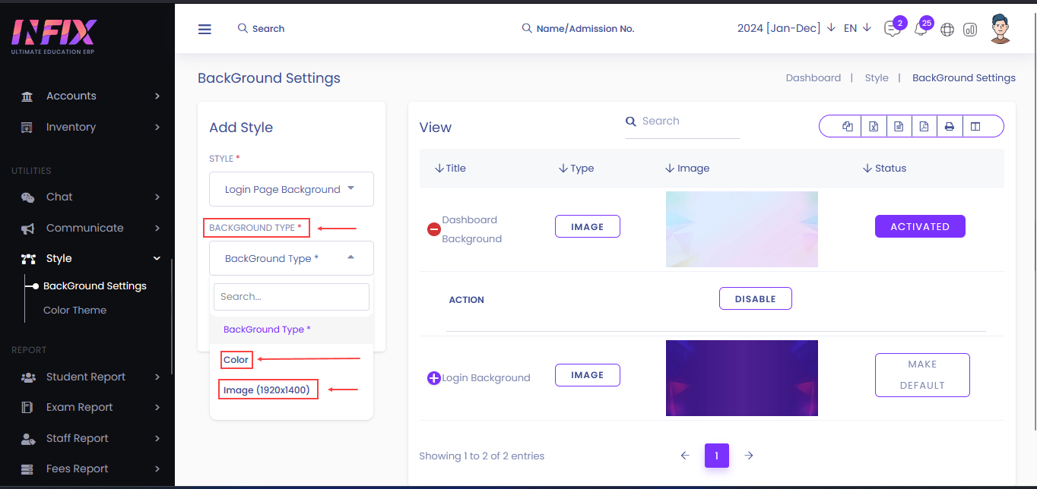Select Image (1920x1400) option
The image size is (1037, 489).
(267, 390)
